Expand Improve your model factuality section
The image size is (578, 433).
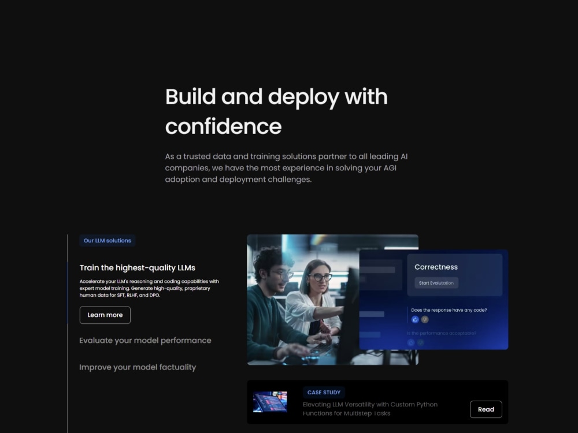pos(138,367)
